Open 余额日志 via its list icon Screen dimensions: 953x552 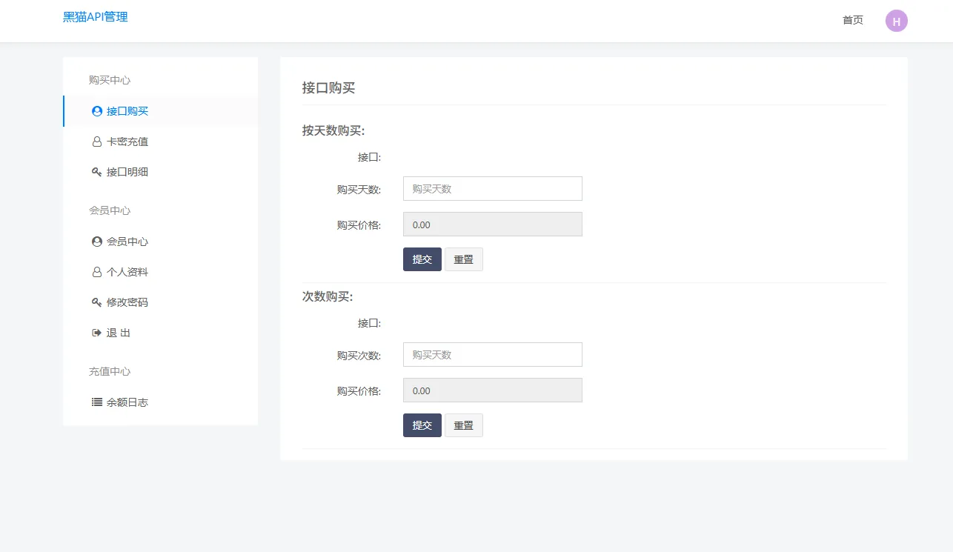[x=96, y=402]
